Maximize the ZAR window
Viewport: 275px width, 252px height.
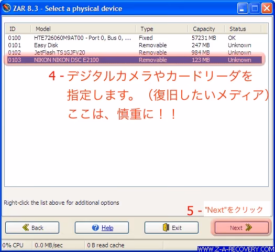[x=255, y=8]
